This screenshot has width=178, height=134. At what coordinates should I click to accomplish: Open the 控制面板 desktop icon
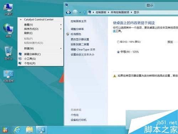tap(8, 76)
